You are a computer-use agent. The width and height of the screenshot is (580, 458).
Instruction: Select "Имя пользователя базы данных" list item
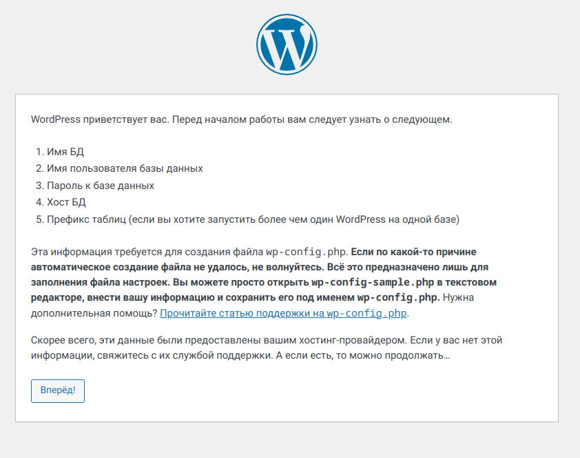point(125,168)
